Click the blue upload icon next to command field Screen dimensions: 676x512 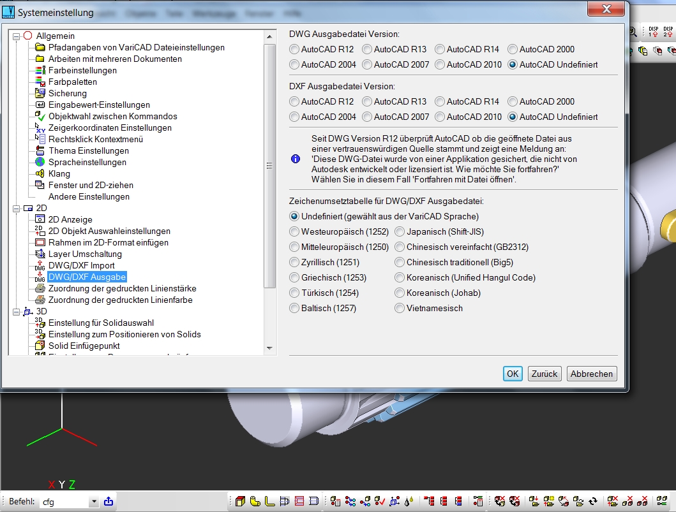(x=109, y=501)
